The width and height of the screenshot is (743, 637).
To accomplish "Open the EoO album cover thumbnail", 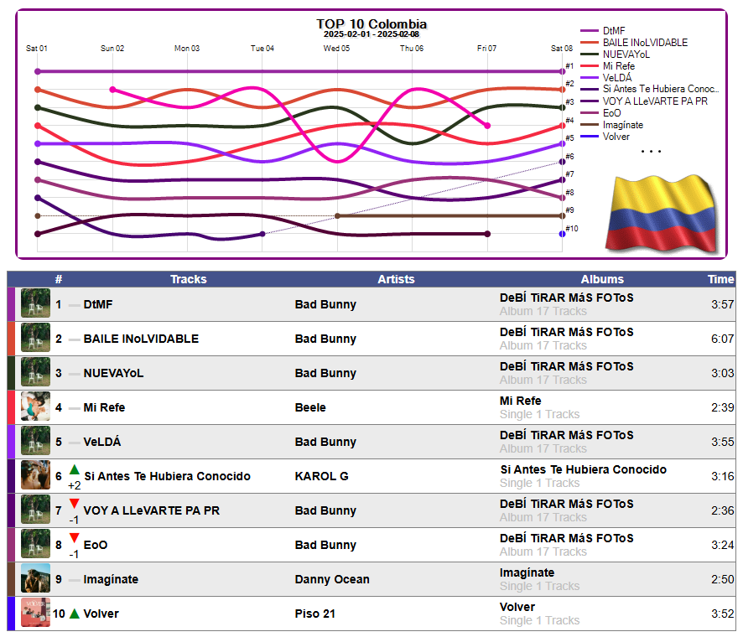I will [35, 544].
